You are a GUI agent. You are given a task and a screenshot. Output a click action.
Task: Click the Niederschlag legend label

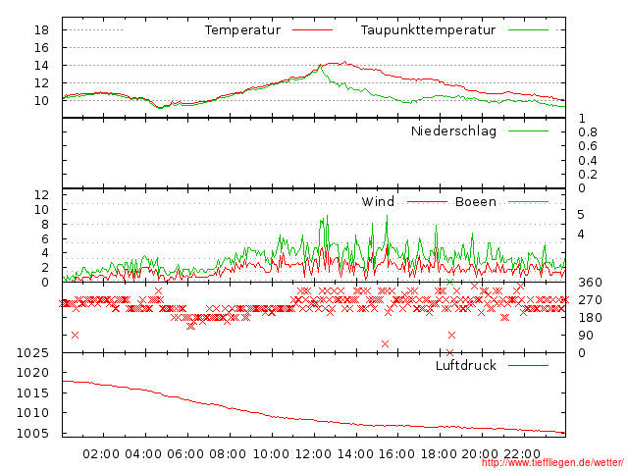(x=453, y=131)
